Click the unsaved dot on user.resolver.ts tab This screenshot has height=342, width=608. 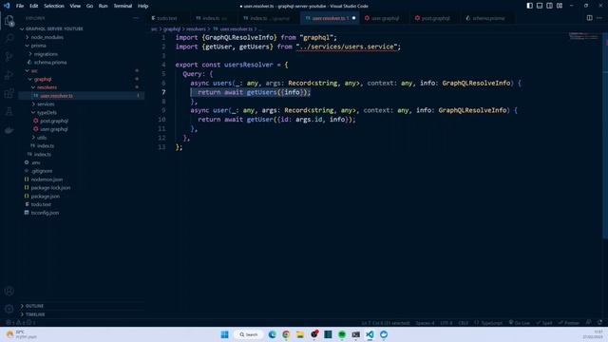point(353,18)
